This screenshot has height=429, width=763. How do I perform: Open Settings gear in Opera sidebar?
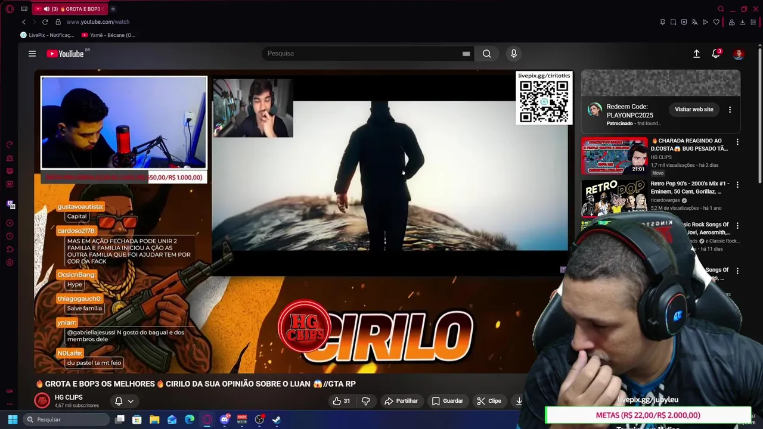pyautogui.click(x=10, y=263)
